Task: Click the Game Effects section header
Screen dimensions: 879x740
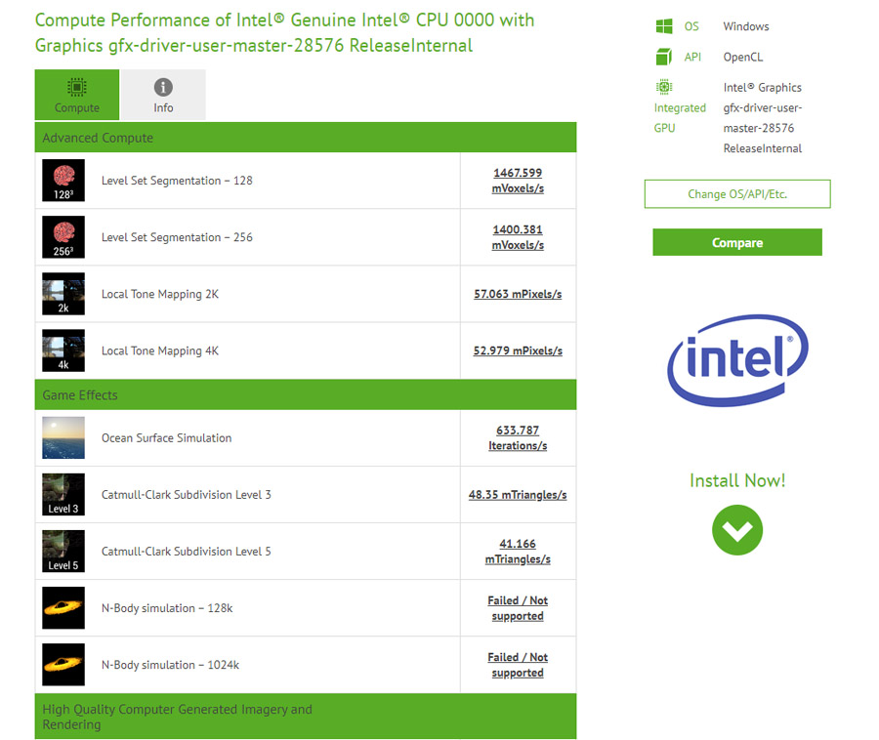Action: [x=306, y=395]
